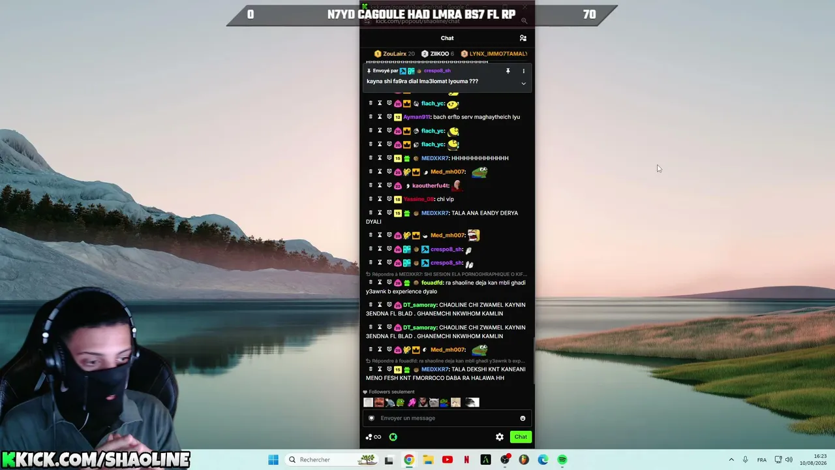Ban shield icon on "TALA DEKSHI KNT" message
Image resolution: width=835 pixels, height=470 pixels.
389,369
